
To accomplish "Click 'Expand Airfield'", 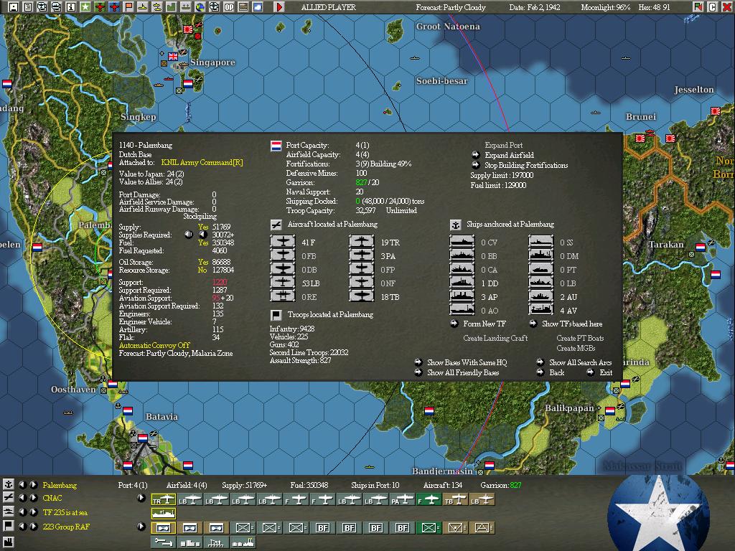I will click(x=509, y=155).
